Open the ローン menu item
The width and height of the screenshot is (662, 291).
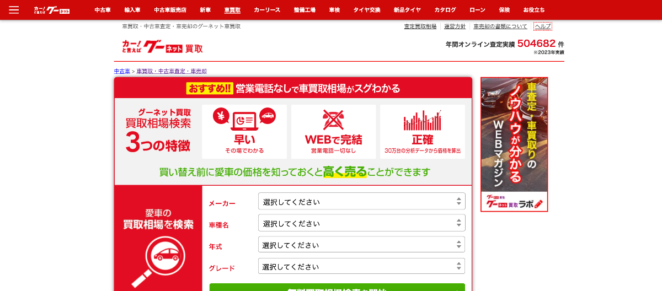[478, 10]
